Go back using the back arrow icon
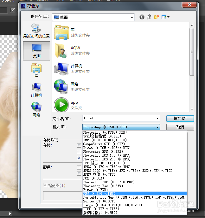 (x=142, y=17)
